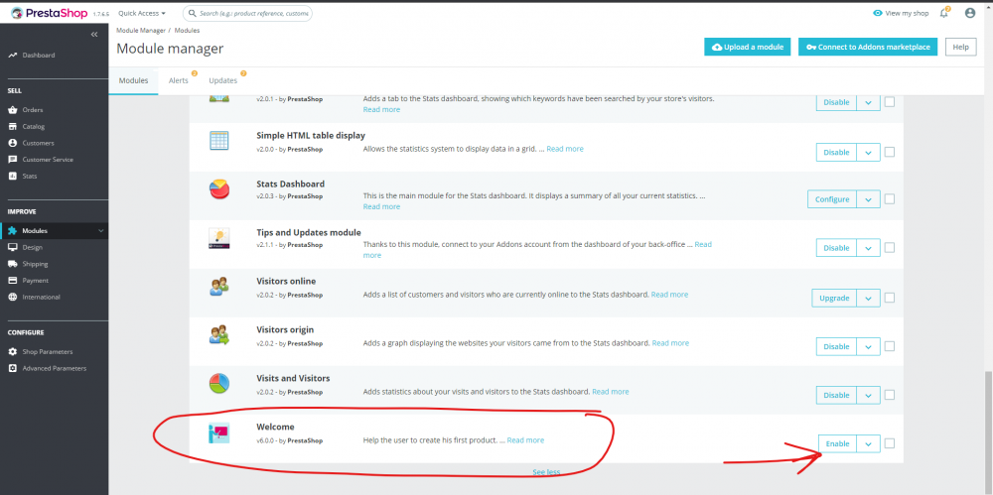This screenshot has width=993, height=495.
Task: Expand actions arrow for Visits and Visitors
Action: coord(868,396)
